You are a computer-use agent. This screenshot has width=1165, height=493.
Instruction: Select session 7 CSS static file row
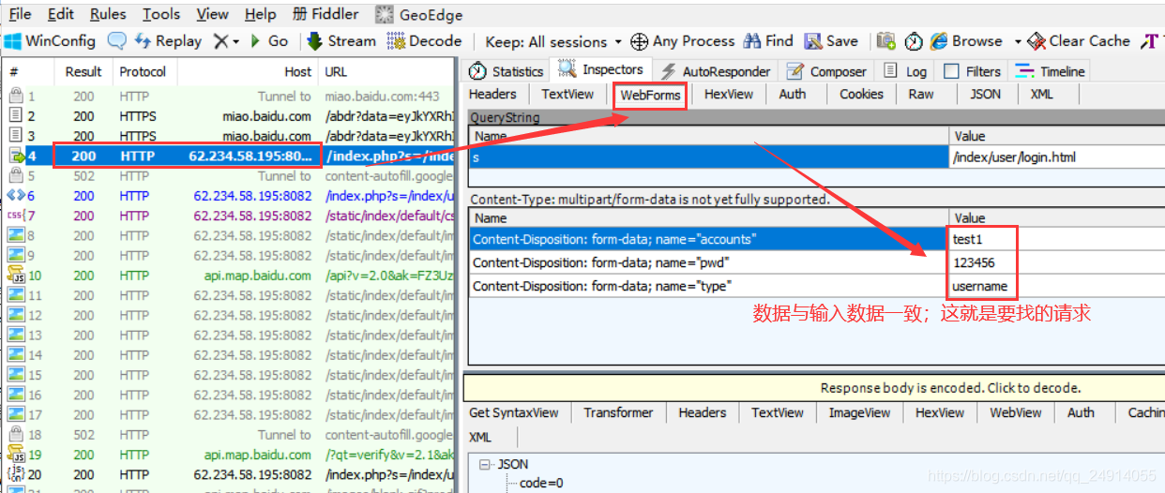pos(230,216)
